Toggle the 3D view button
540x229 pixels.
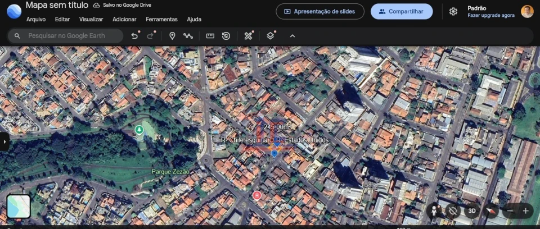point(472,211)
